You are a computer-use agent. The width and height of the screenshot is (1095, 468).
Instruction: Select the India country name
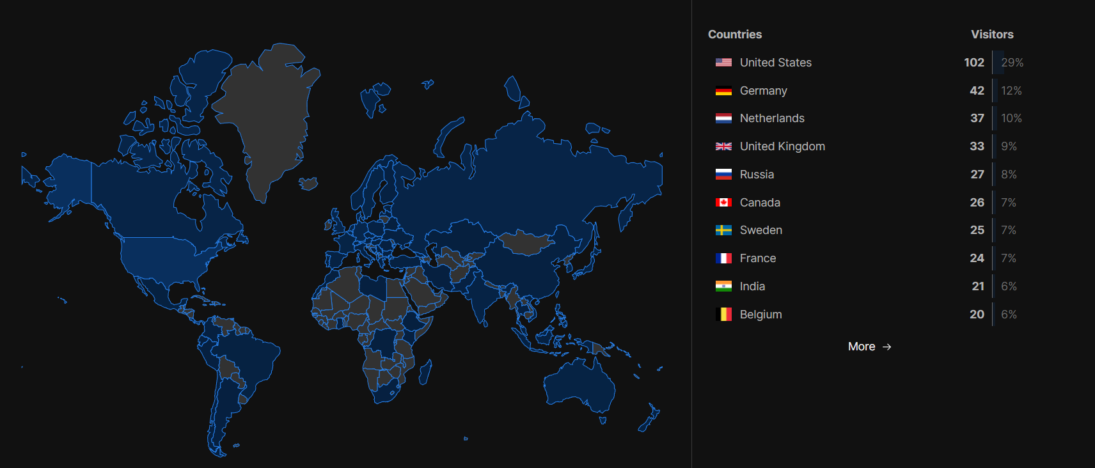752,286
